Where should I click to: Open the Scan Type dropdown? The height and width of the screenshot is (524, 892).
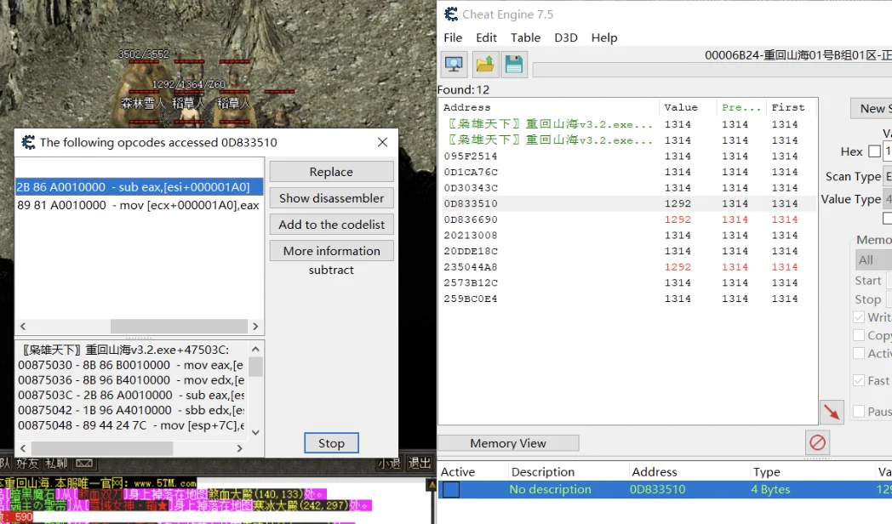coord(888,176)
